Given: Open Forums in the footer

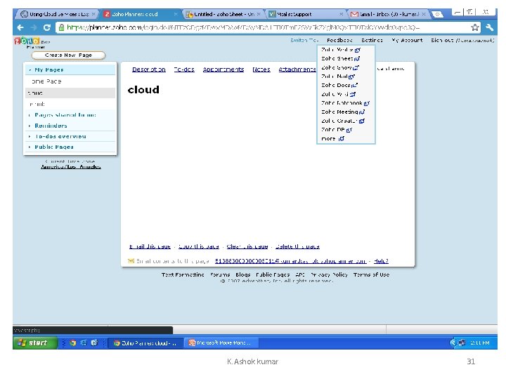Looking at the screenshot, I should pyautogui.click(x=220, y=275).
